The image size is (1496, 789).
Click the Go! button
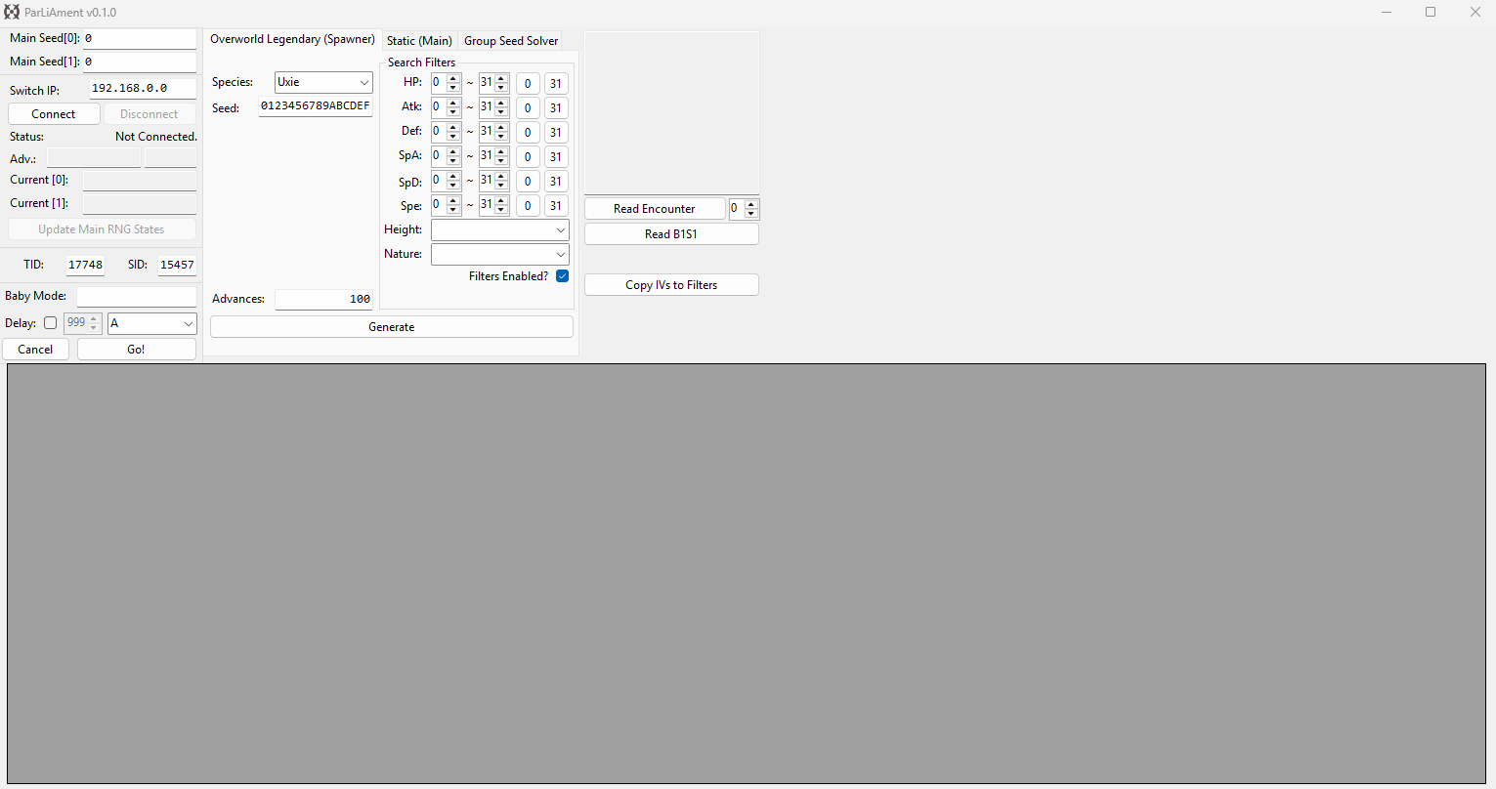(137, 350)
